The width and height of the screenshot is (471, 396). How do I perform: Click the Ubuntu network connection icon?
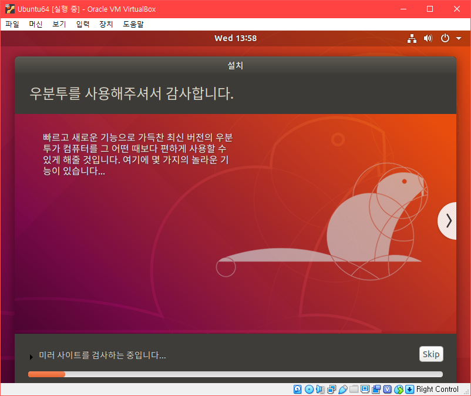pos(412,38)
